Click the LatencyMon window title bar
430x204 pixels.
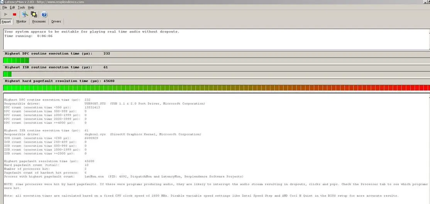tap(215, 2)
